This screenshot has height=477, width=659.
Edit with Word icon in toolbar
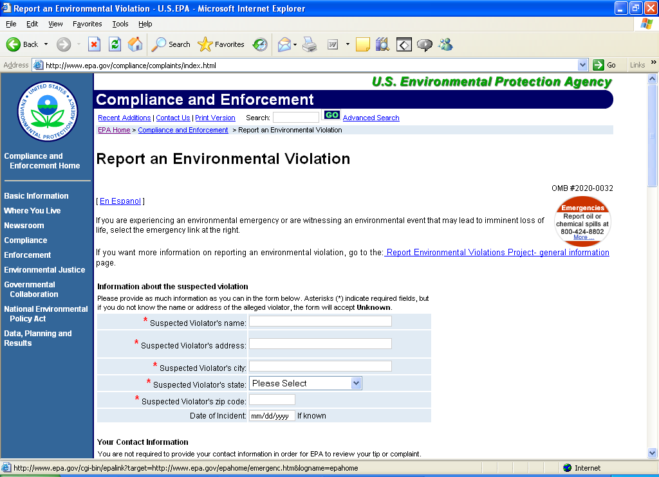pos(333,44)
